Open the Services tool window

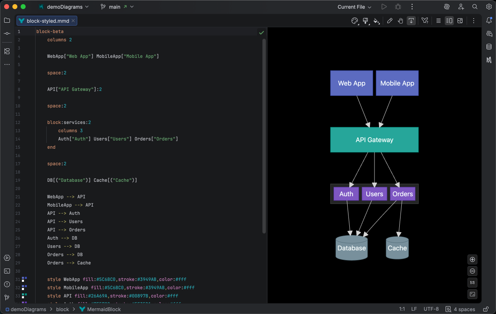pyautogui.click(x=7, y=258)
